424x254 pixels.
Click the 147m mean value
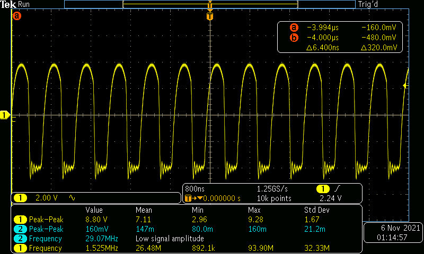click(145, 229)
